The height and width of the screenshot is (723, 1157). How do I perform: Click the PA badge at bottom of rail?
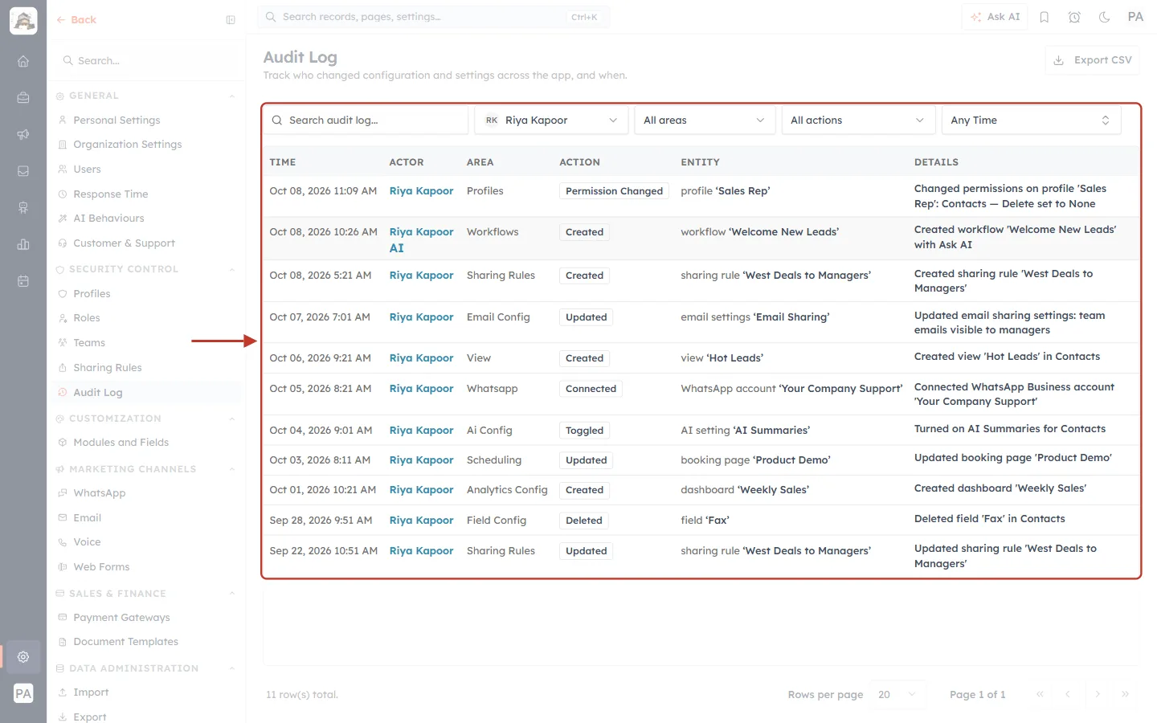(23, 693)
